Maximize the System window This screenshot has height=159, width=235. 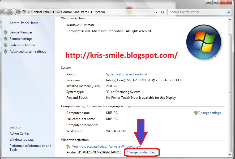tap(216, 3)
